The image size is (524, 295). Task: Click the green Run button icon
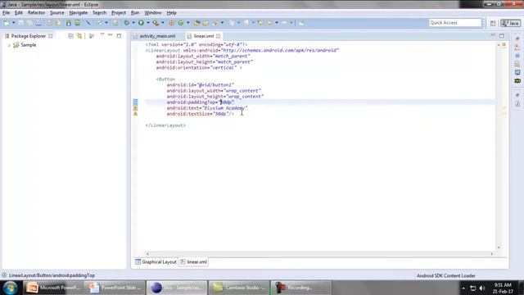click(141, 23)
